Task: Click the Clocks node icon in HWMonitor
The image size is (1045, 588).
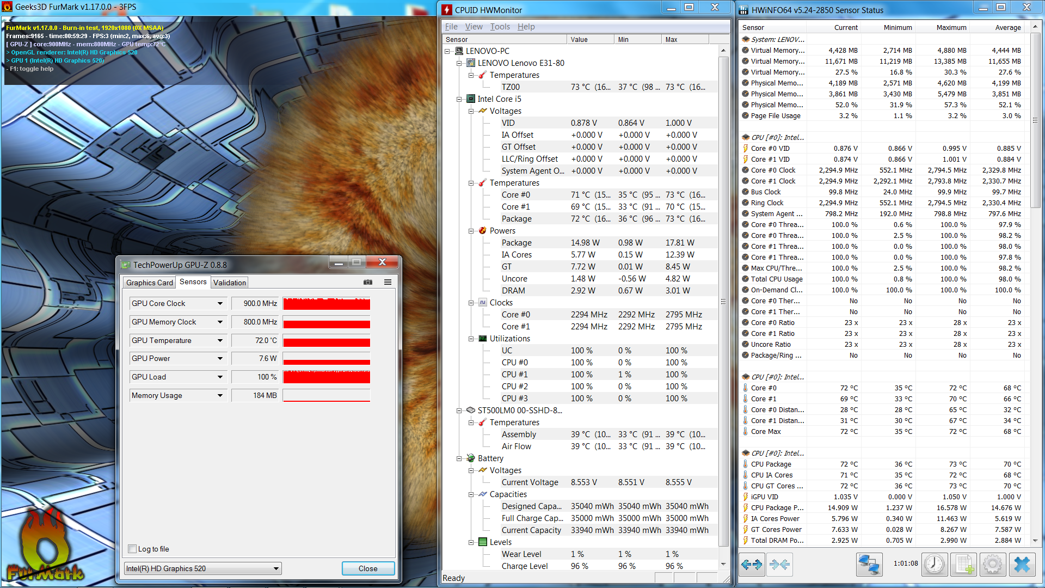Action: click(483, 303)
